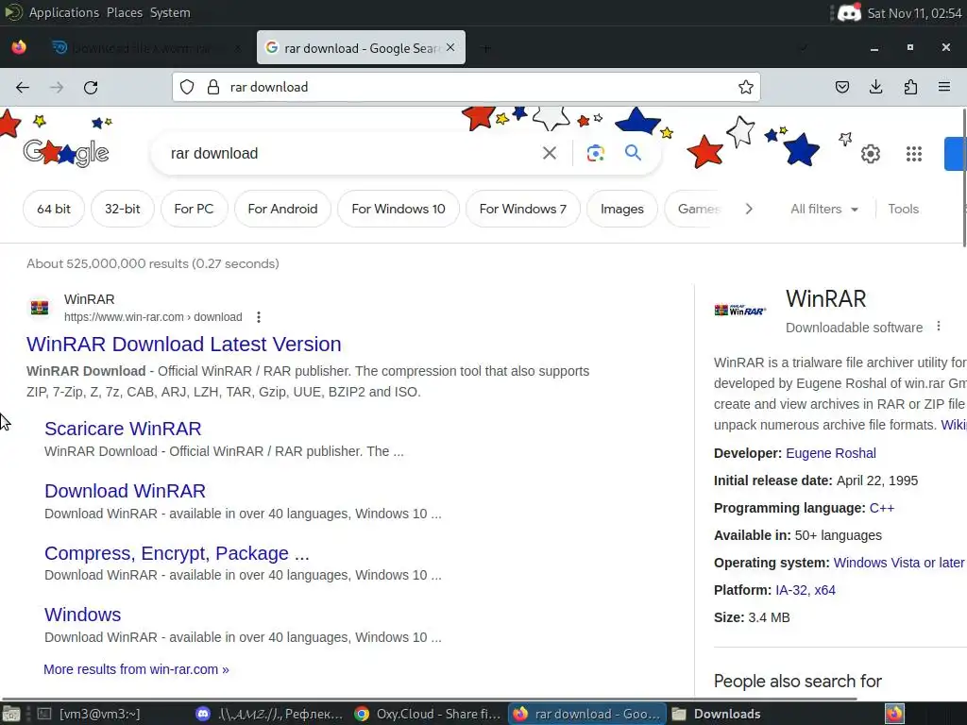
Task: Open the Download WinRAR sitelink
Action: point(126,491)
